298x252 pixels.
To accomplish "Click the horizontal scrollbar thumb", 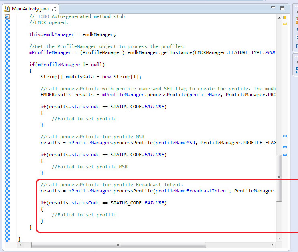I will [x=118, y=245].
